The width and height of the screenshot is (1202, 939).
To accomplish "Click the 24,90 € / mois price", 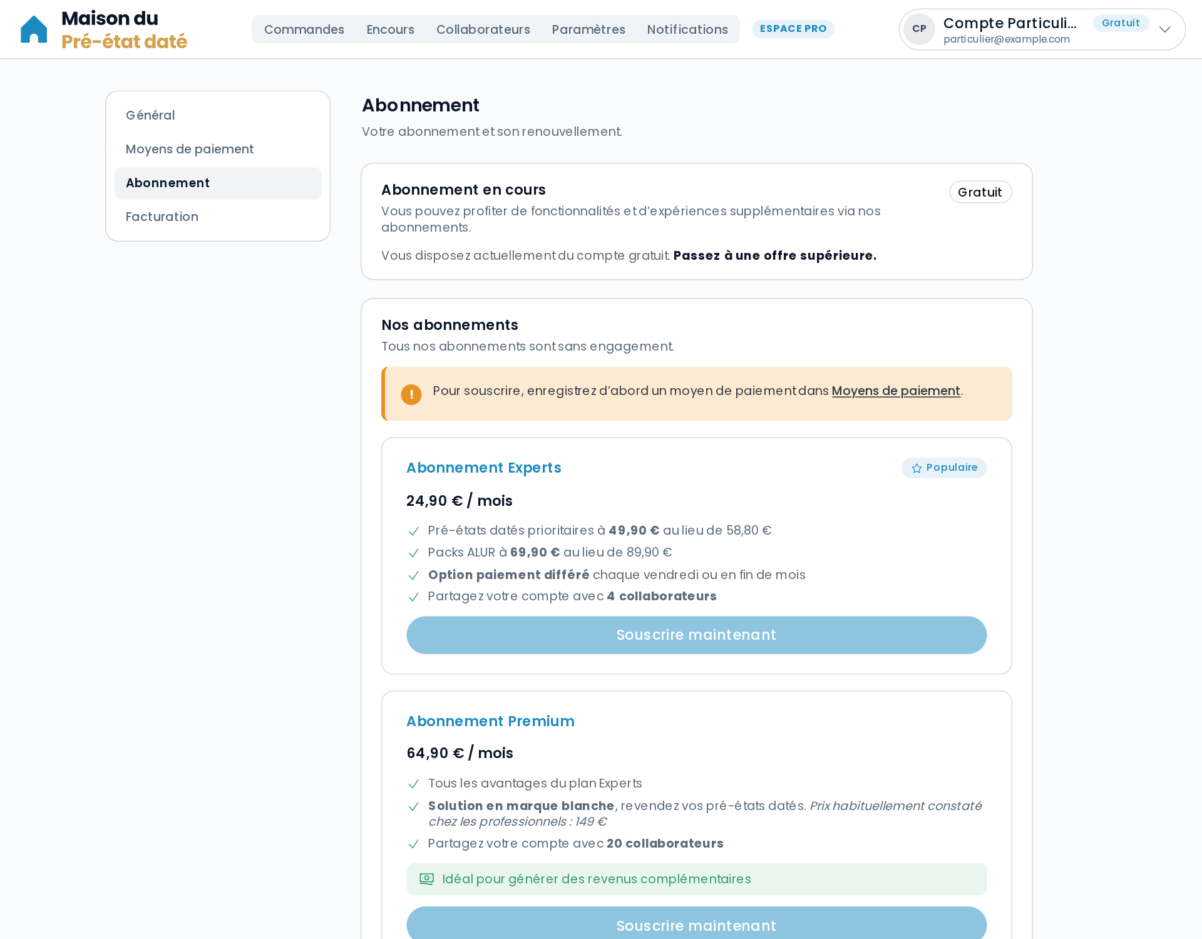I will coord(460,501).
